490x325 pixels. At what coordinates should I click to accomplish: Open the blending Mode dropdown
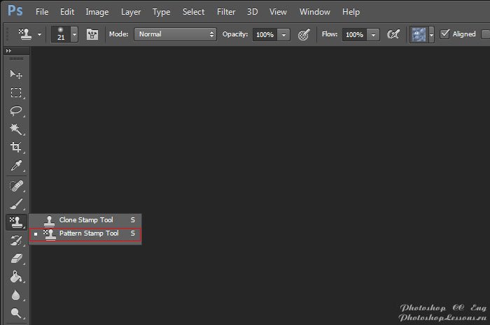click(175, 34)
